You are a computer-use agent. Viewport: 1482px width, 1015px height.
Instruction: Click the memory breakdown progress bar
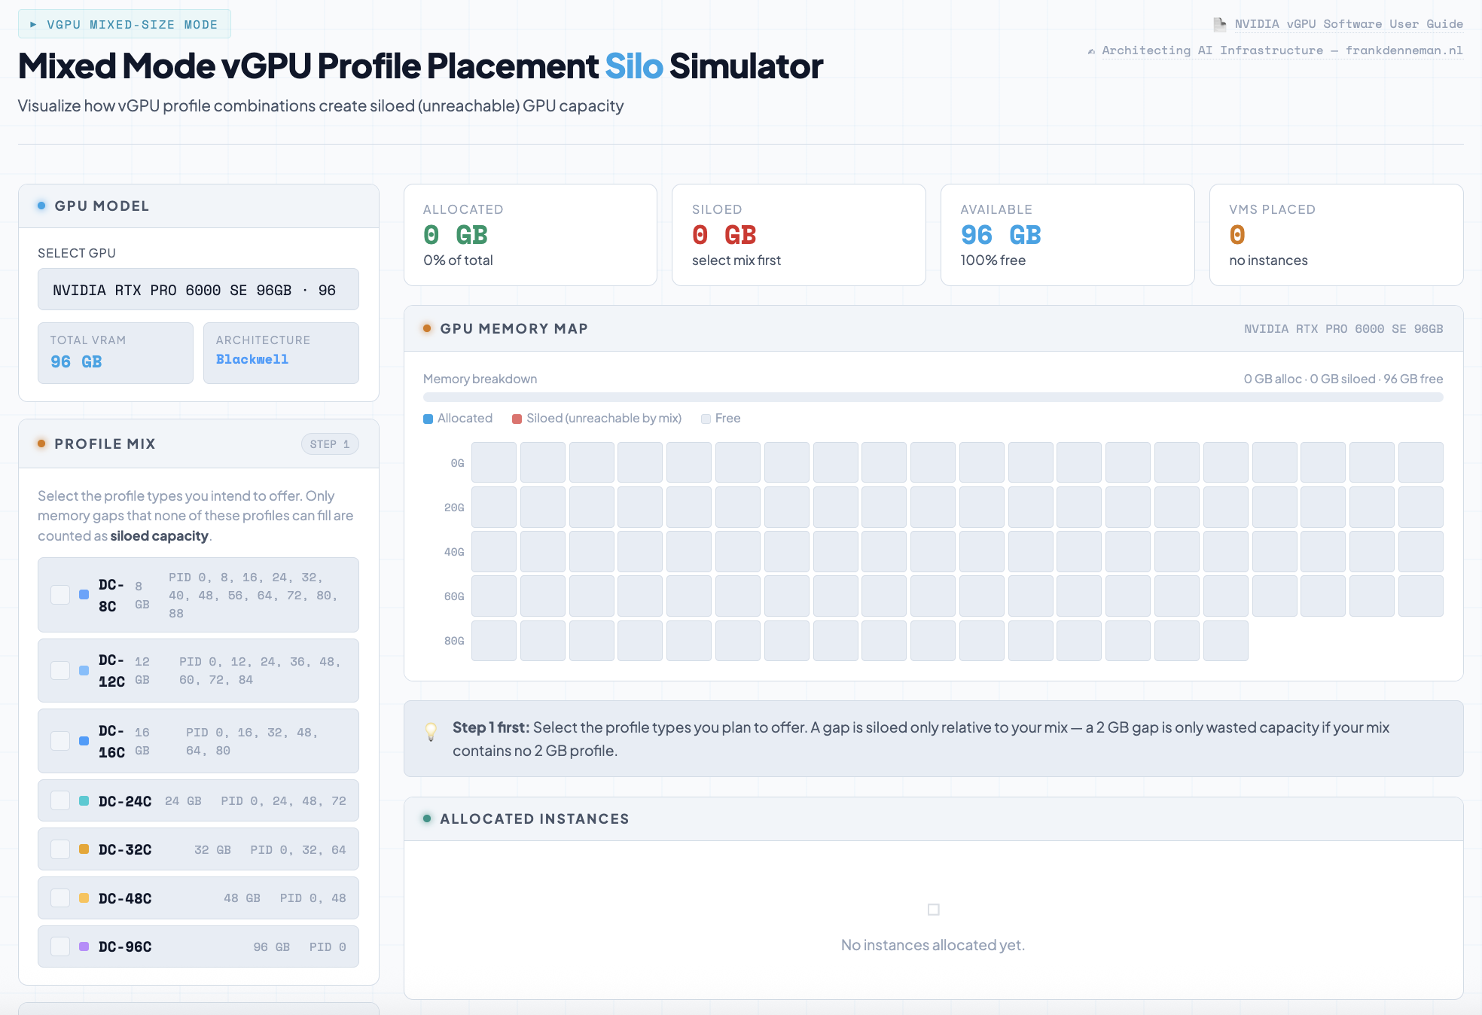point(932,397)
